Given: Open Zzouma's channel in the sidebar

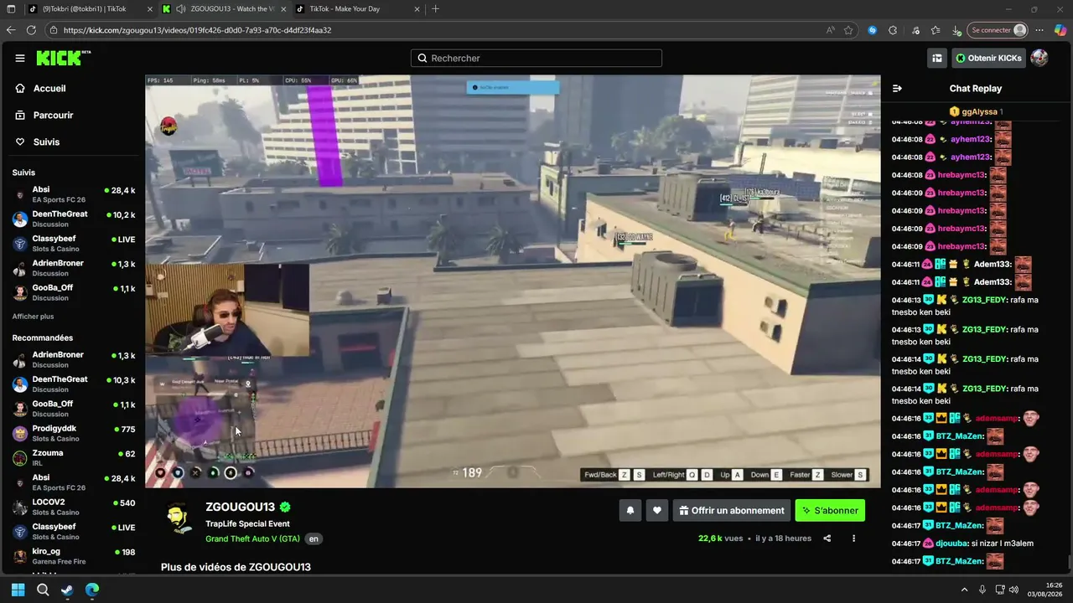Looking at the screenshot, I should [73, 457].
